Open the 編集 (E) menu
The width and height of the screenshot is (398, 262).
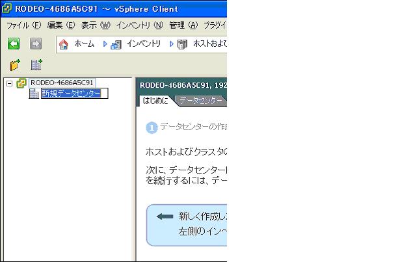pyautogui.click(x=61, y=25)
